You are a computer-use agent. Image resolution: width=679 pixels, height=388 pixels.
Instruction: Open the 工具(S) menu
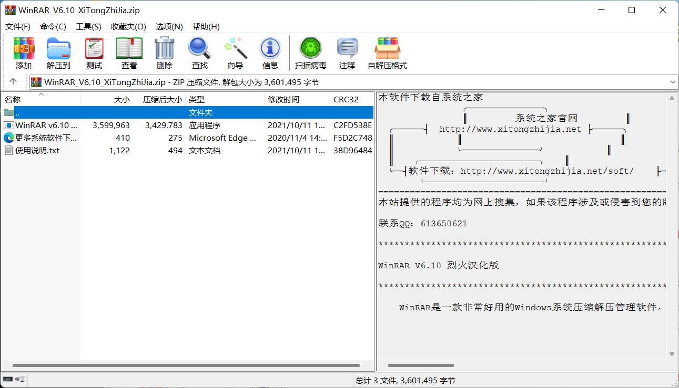tap(88, 26)
